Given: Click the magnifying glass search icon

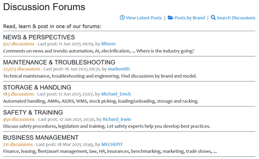Looking at the screenshot, I should (213, 18).
